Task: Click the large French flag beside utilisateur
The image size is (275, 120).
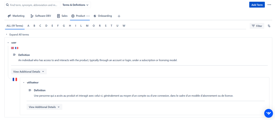Action: click(x=15, y=80)
